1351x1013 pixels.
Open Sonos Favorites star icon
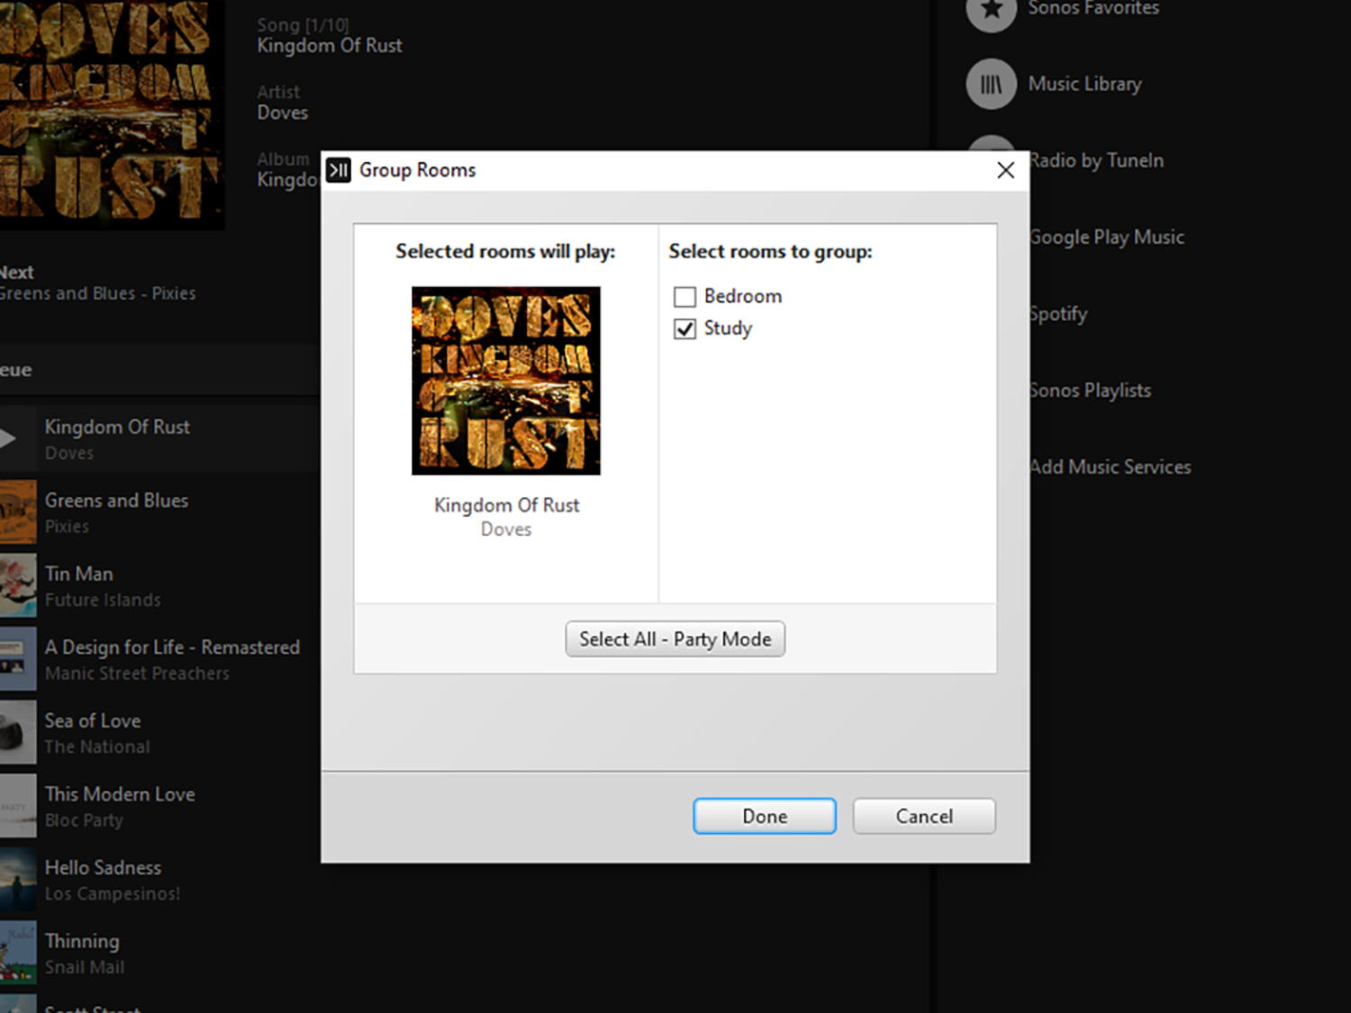[991, 9]
